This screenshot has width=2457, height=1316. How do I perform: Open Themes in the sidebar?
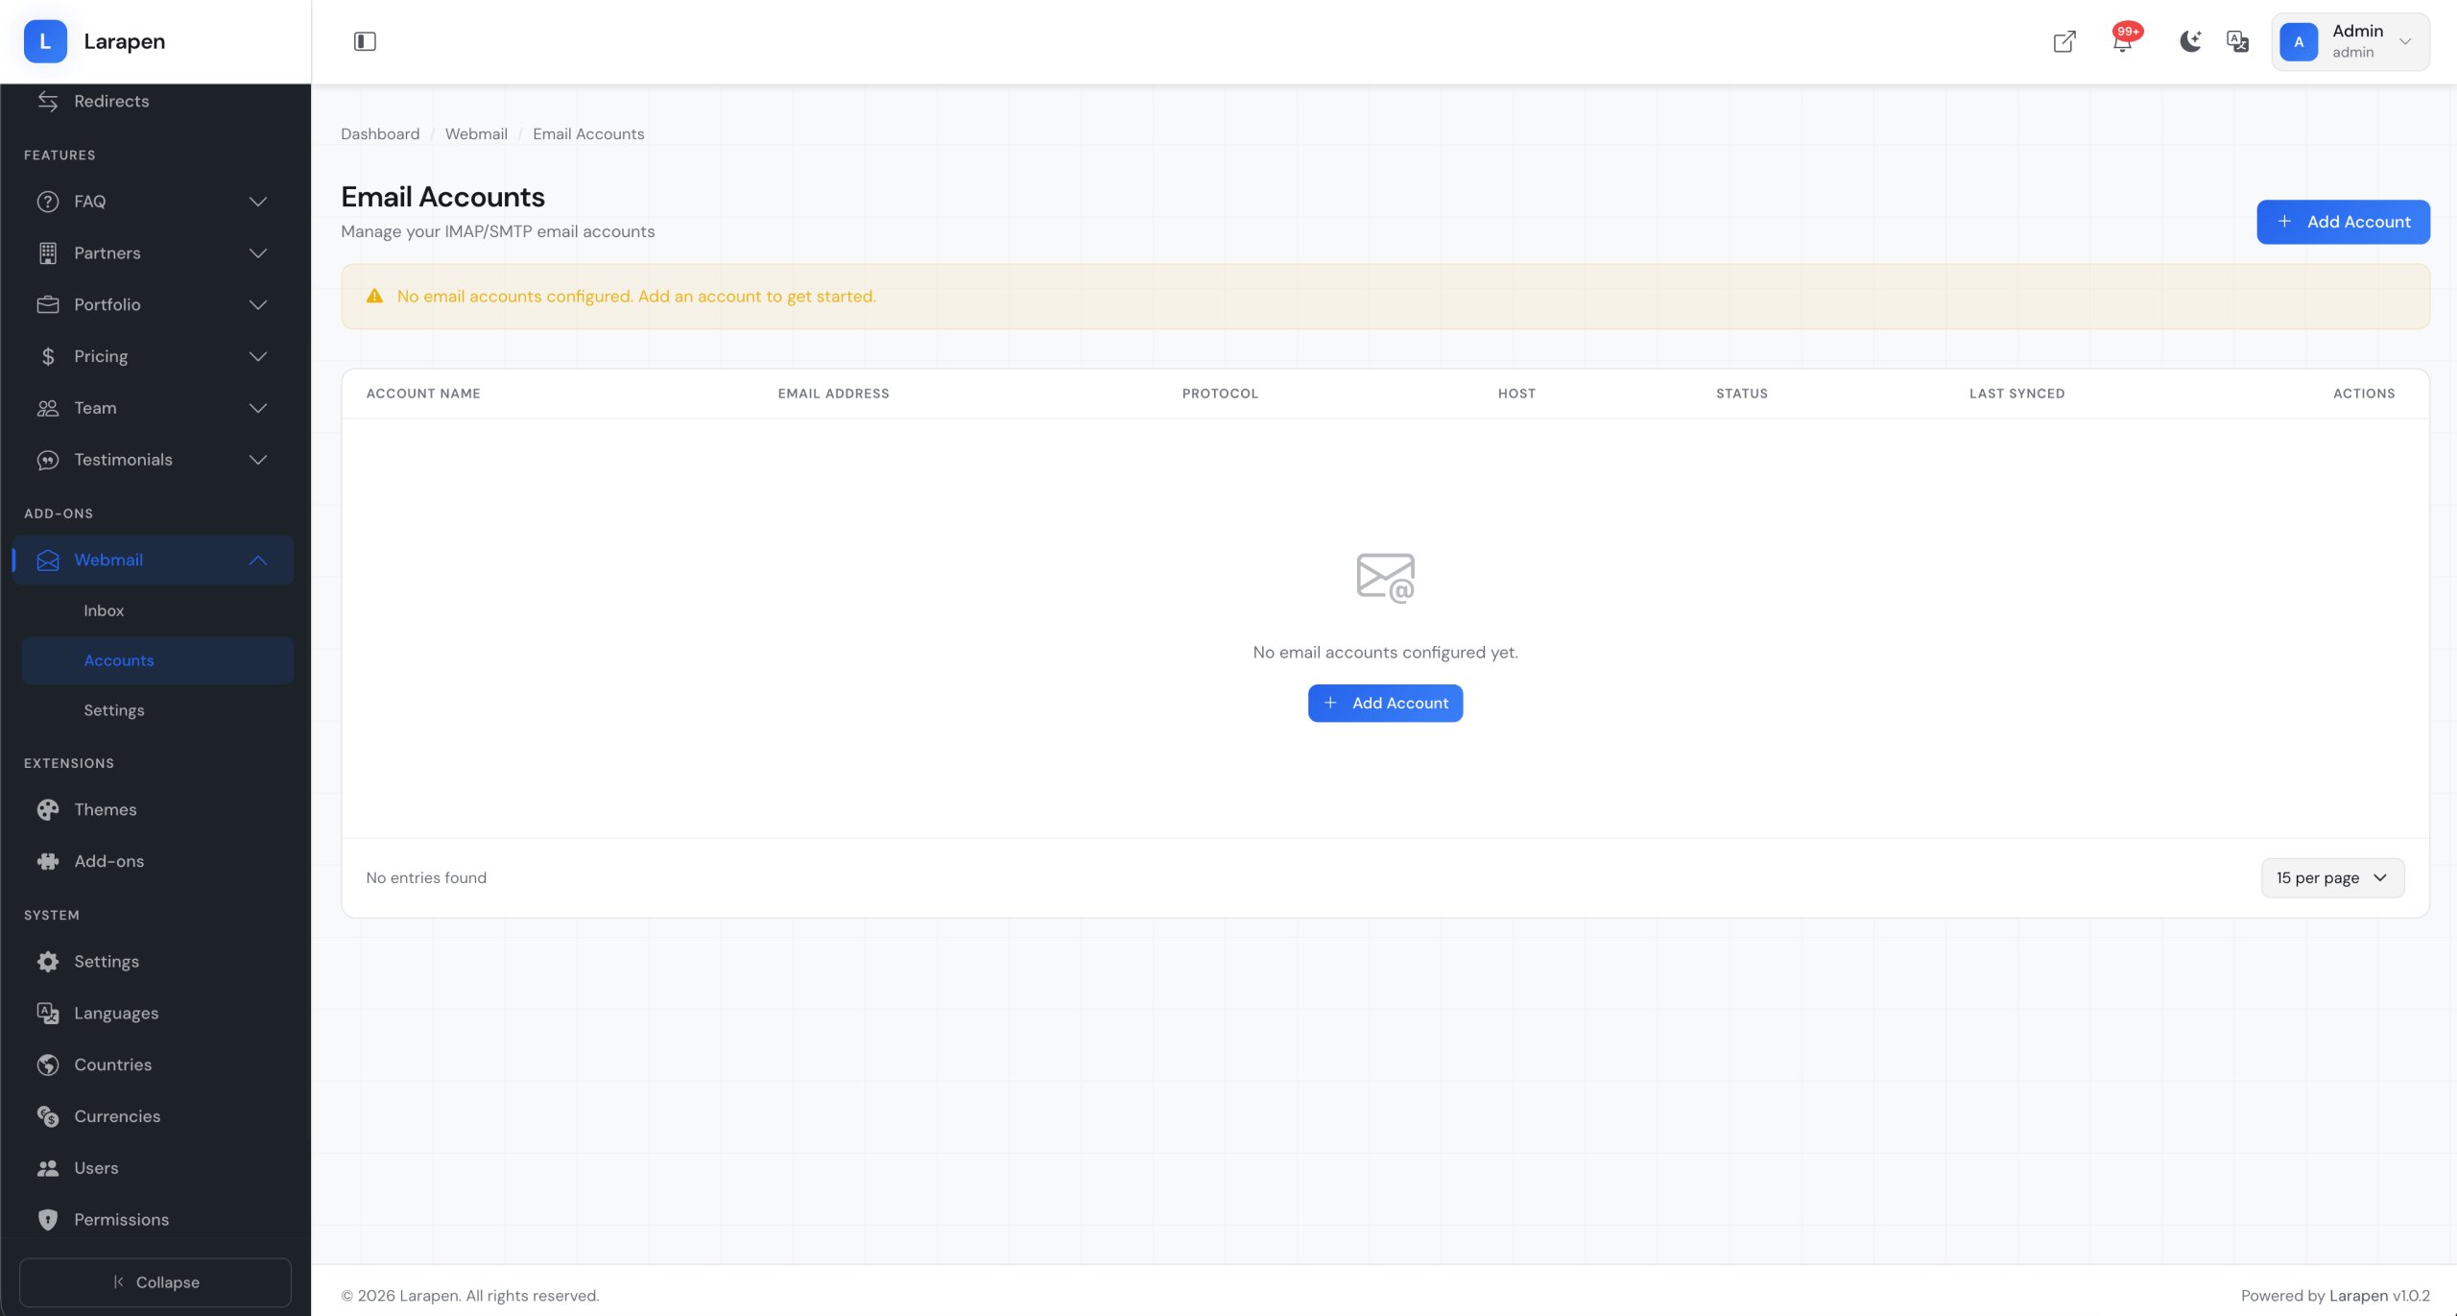click(x=106, y=809)
